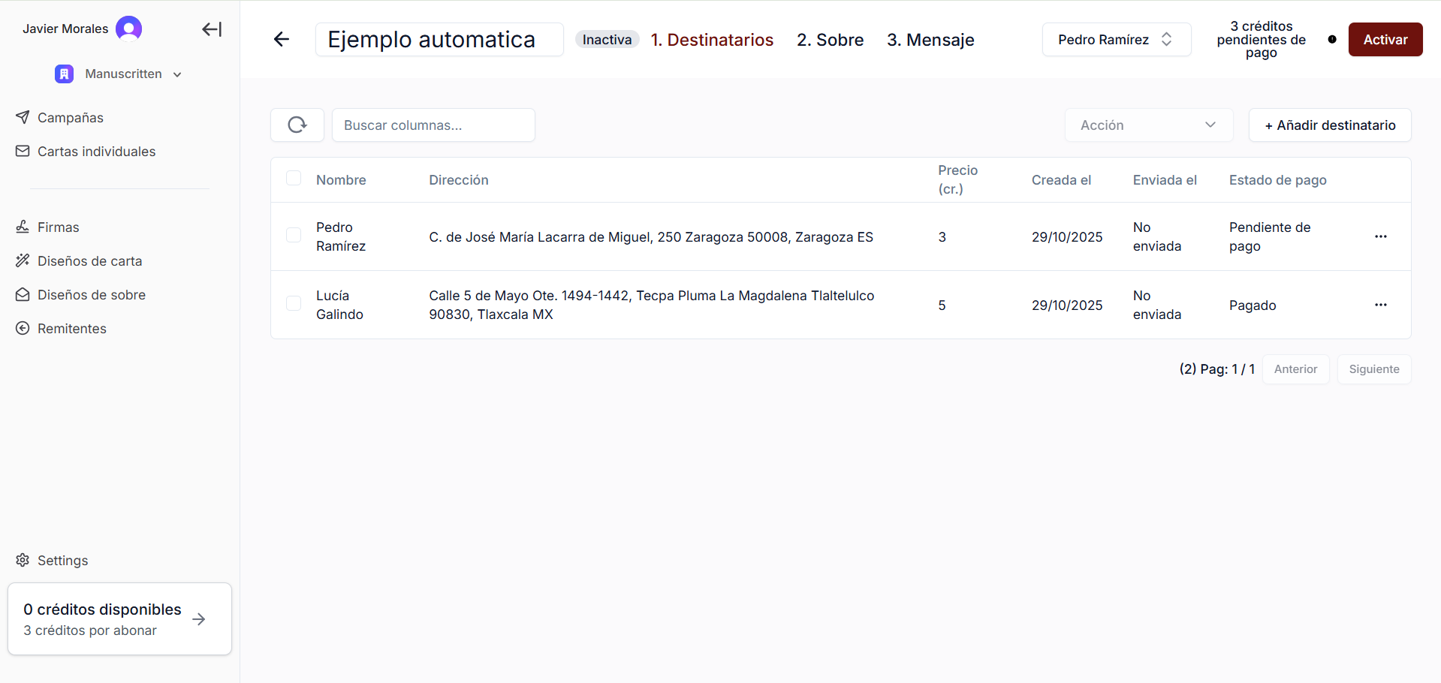The image size is (1441, 683).
Task: Open Diseños de sobre in the sidebar
Action: (91, 294)
